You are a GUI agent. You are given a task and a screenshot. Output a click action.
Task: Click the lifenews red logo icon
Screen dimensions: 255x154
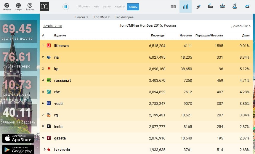coord(49,45)
